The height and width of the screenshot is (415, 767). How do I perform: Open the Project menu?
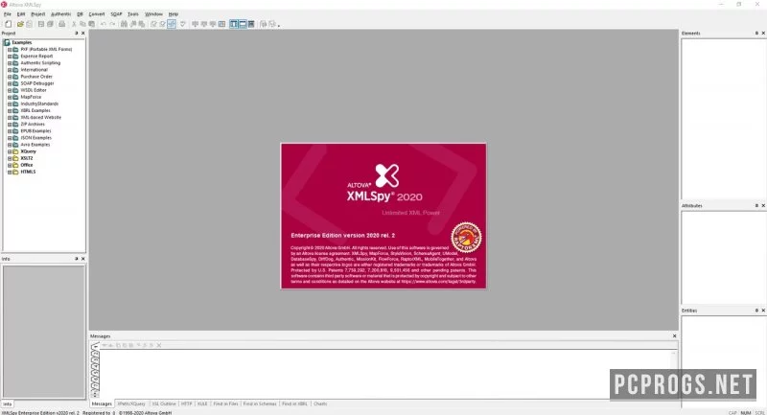[x=38, y=14]
